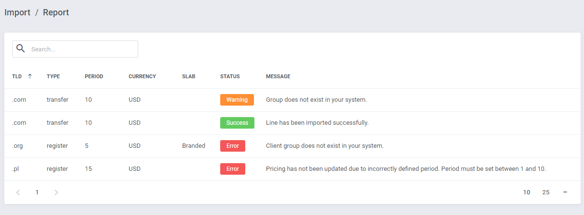Screen dimensions: 584x215
Task: Click the green Success status badge
Action: (x=237, y=123)
